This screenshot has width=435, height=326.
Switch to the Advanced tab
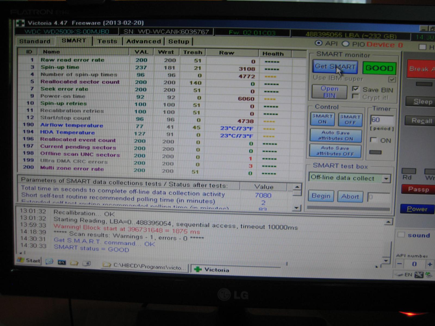click(144, 42)
